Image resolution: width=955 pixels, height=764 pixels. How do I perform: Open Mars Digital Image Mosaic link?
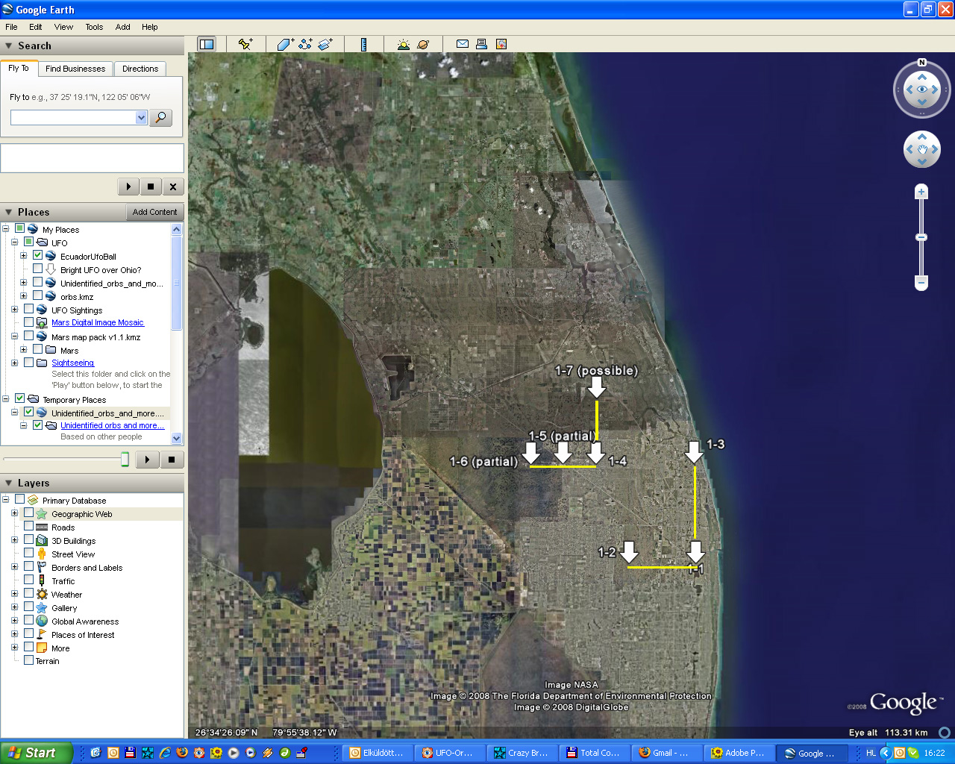(98, 322)
